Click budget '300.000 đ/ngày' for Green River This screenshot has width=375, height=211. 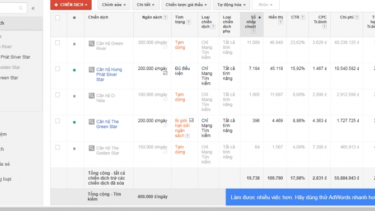click(153, 43)
